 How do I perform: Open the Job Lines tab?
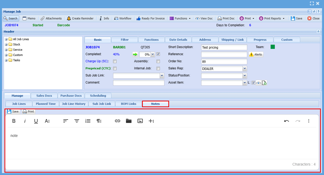[19, 104]
